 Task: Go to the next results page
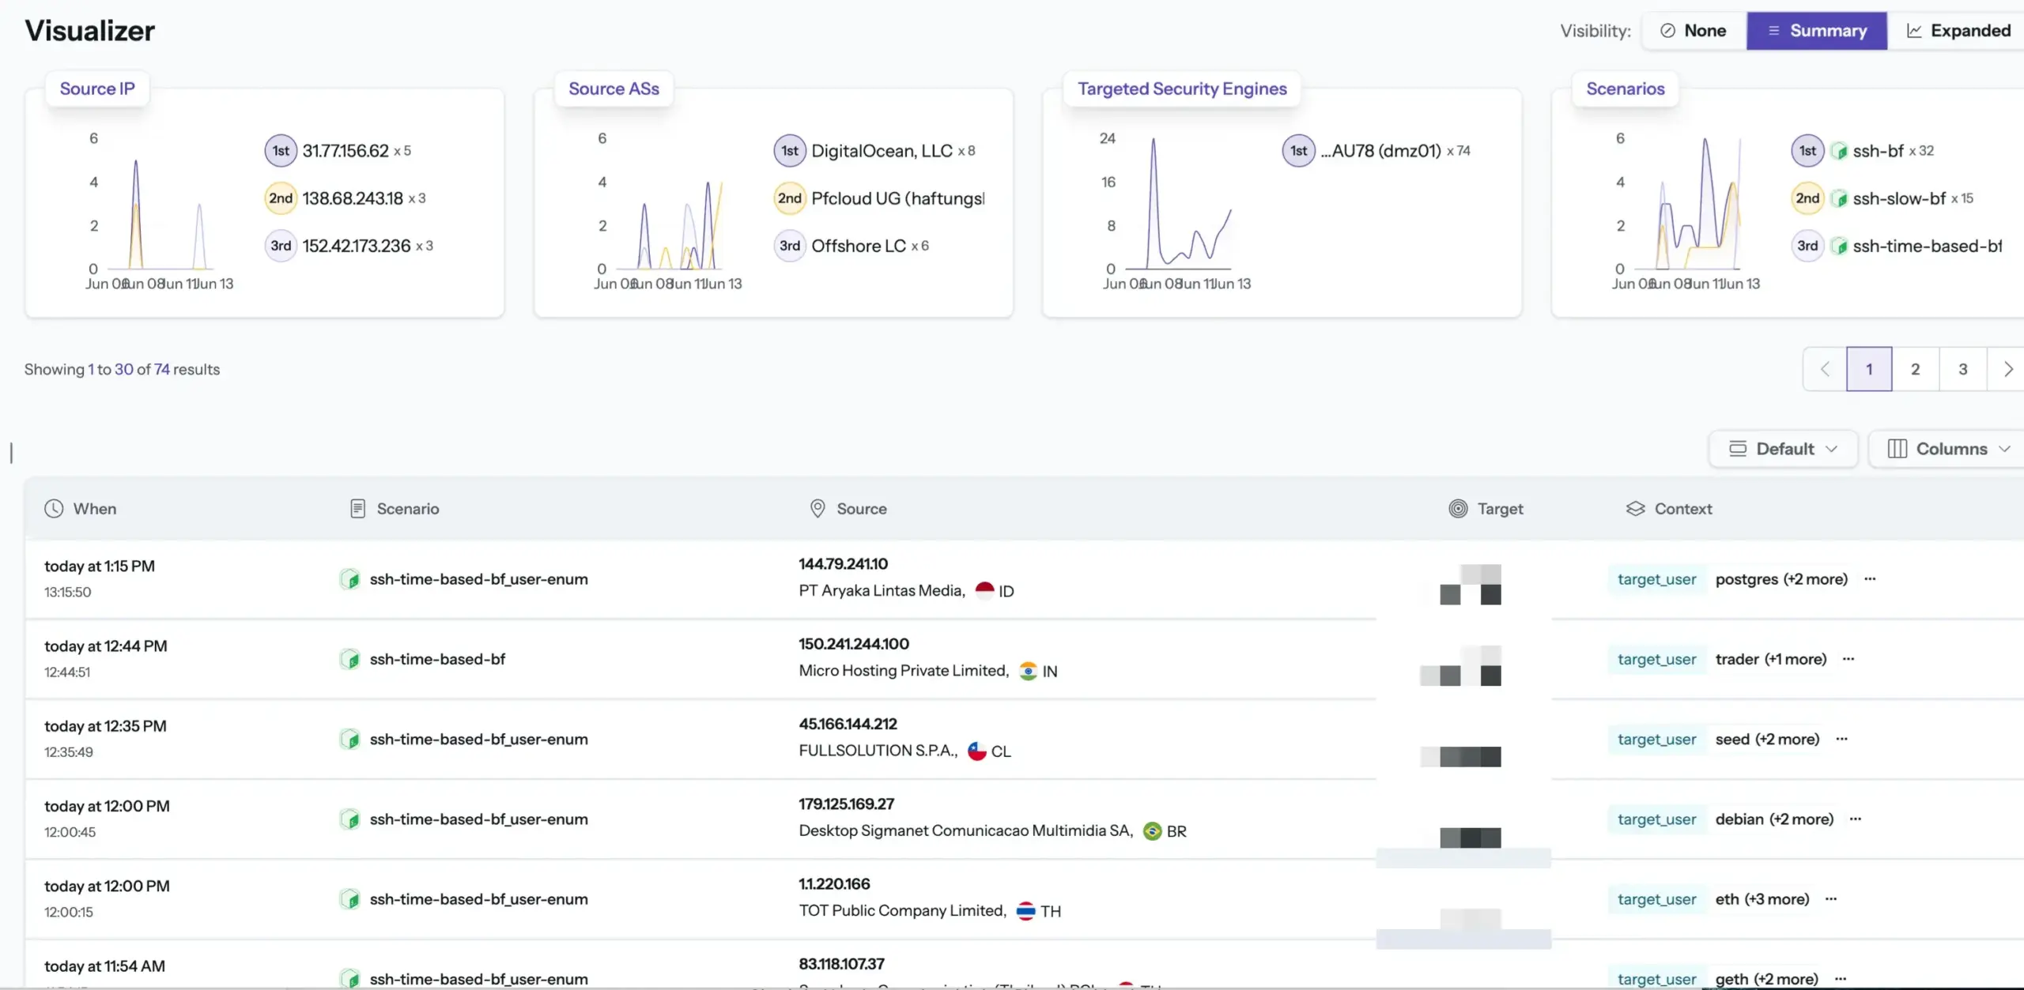tap(2007, 369)
